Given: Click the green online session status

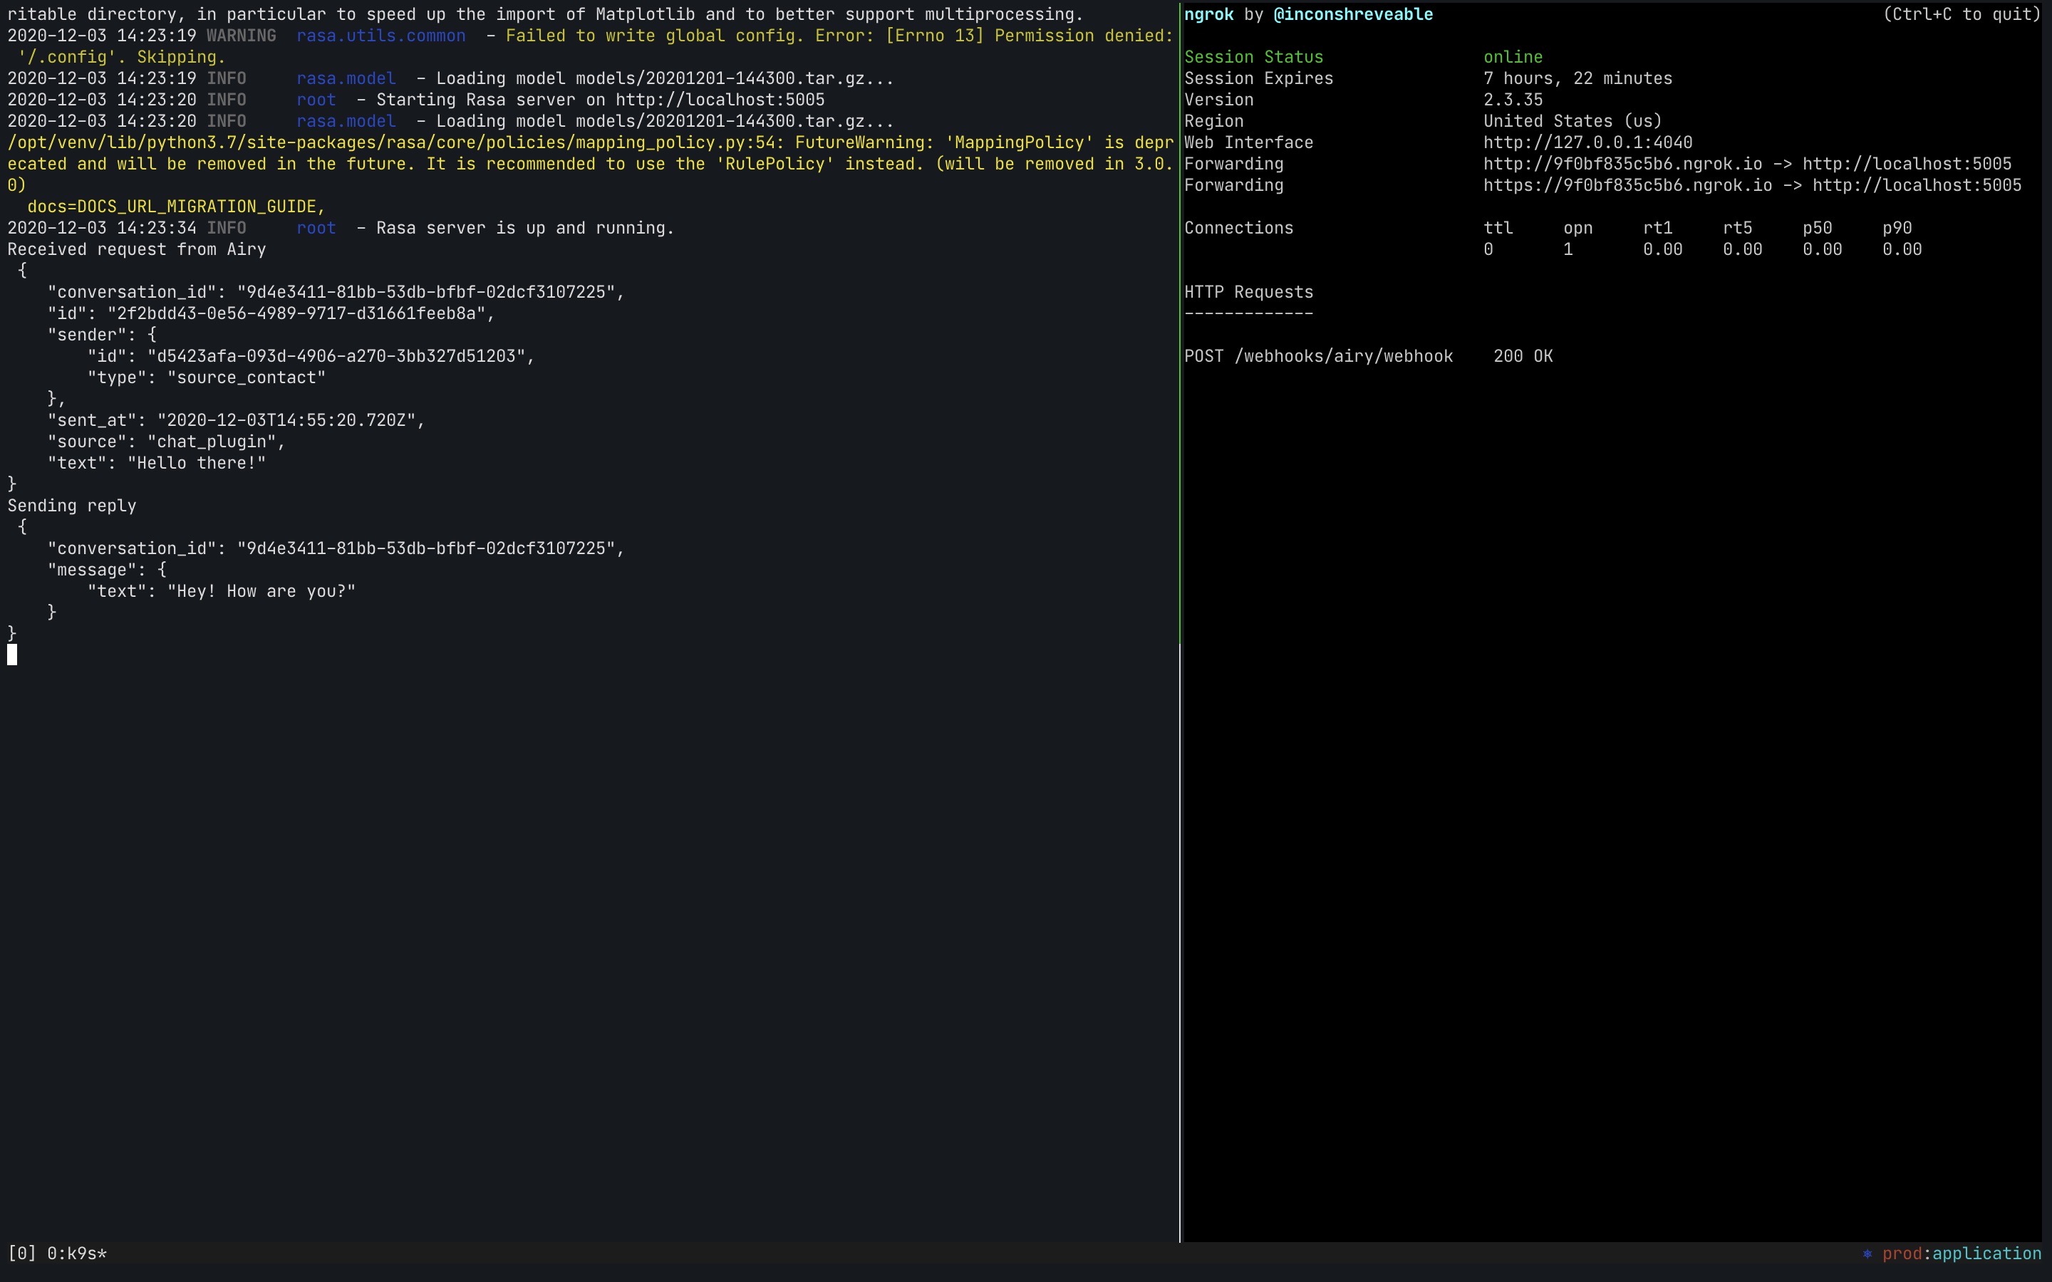Looking at the screenshot, I should [x=1513, y=57].
